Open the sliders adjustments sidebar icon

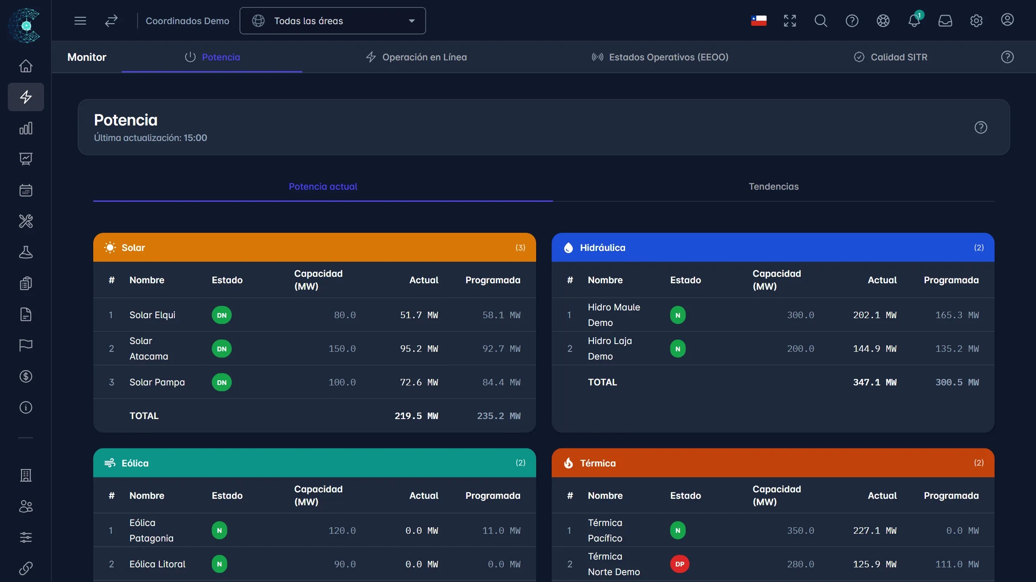[26, 538]
